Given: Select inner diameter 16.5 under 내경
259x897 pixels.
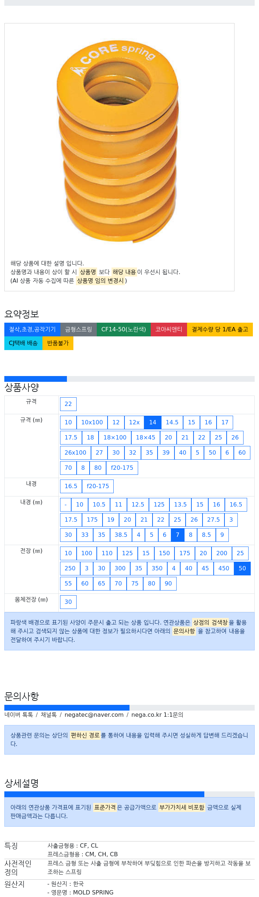Looking at the screenshot, I should pos(71,486).
